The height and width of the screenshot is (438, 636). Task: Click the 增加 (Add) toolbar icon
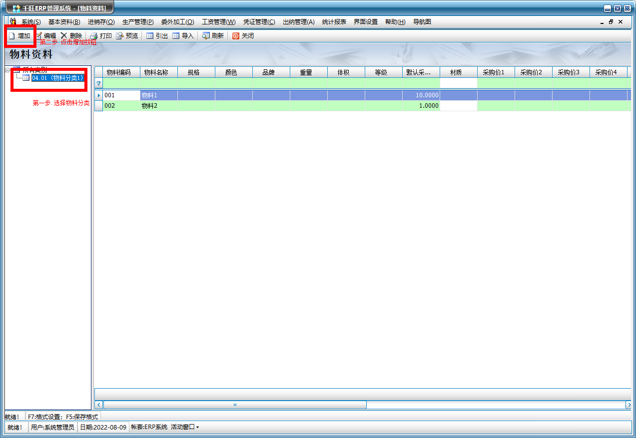[x=12, y=36]
